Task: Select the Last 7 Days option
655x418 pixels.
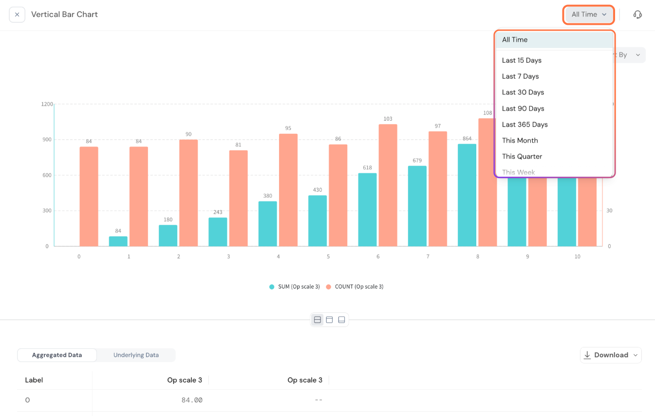Action: coord(520,76)
